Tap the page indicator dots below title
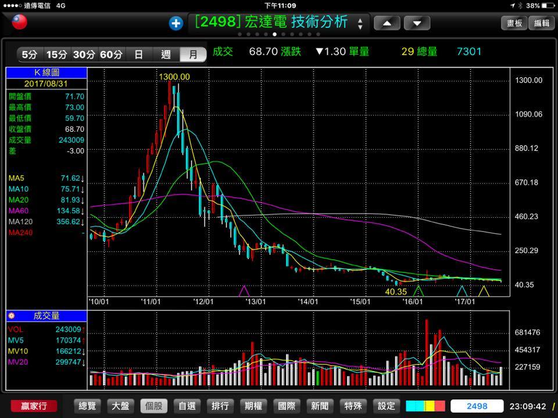Image resolution: width=558 pixels, height=418 pixels. (279, 34)
